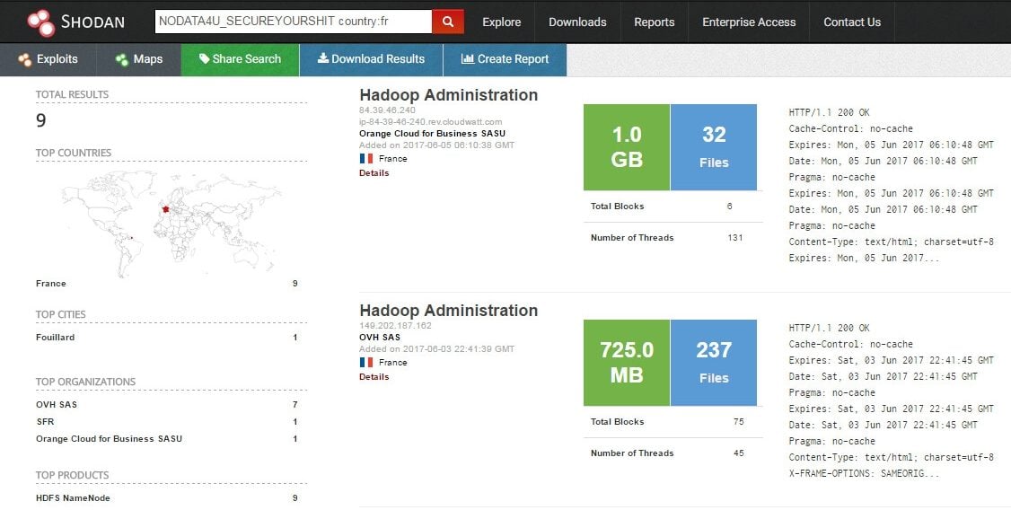1011x510 pixels.
Task: Click the world map in Top Countries
Action: (171, 223)
